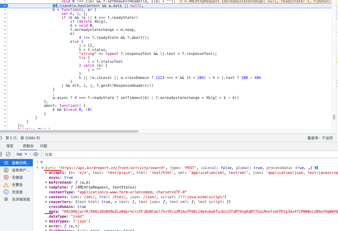Click the 过滤 filter input field
Viewport: 338px width, 231px height.
tap(182, 154)
